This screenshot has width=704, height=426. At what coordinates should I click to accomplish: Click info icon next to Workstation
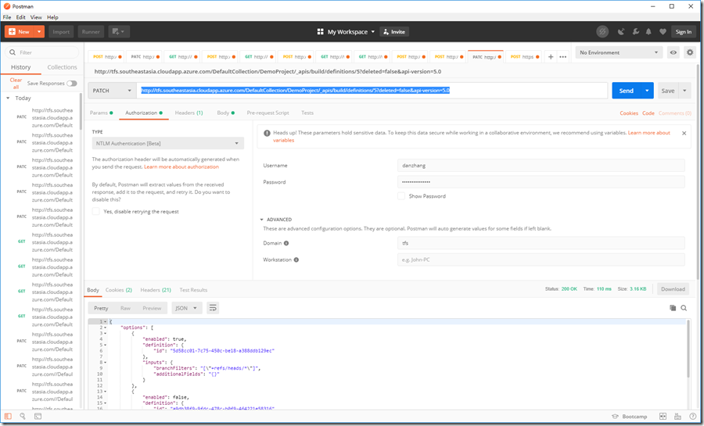coord(296,260)
